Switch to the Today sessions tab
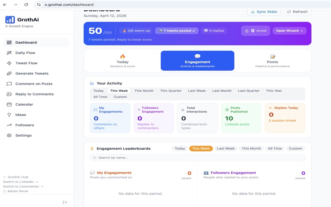 [x=123, y=61]
